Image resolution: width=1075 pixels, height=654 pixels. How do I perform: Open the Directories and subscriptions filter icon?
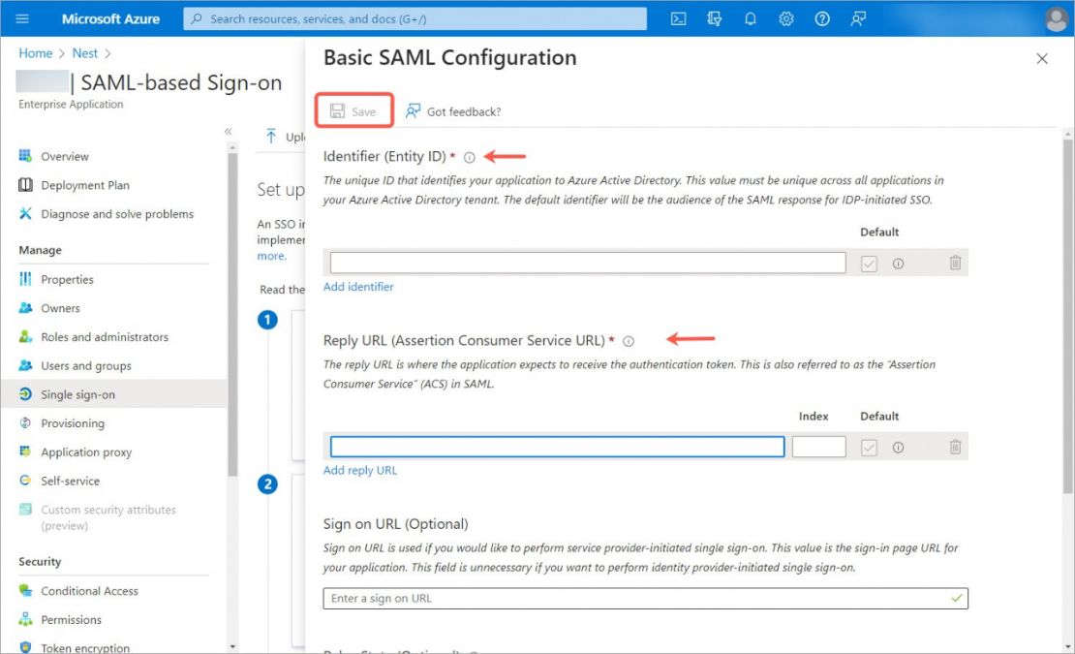pos(715,18)
